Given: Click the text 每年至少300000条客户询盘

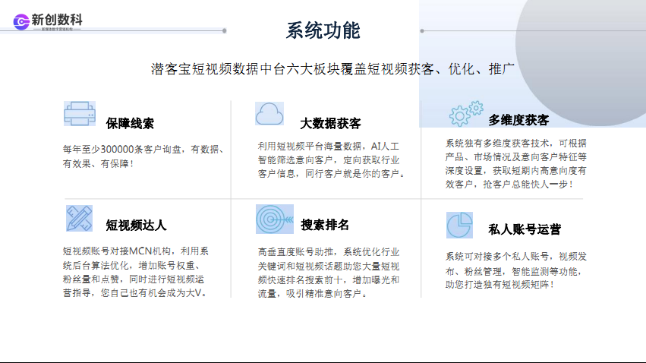Looking at the screenshot, I should (x=122, y=149).
